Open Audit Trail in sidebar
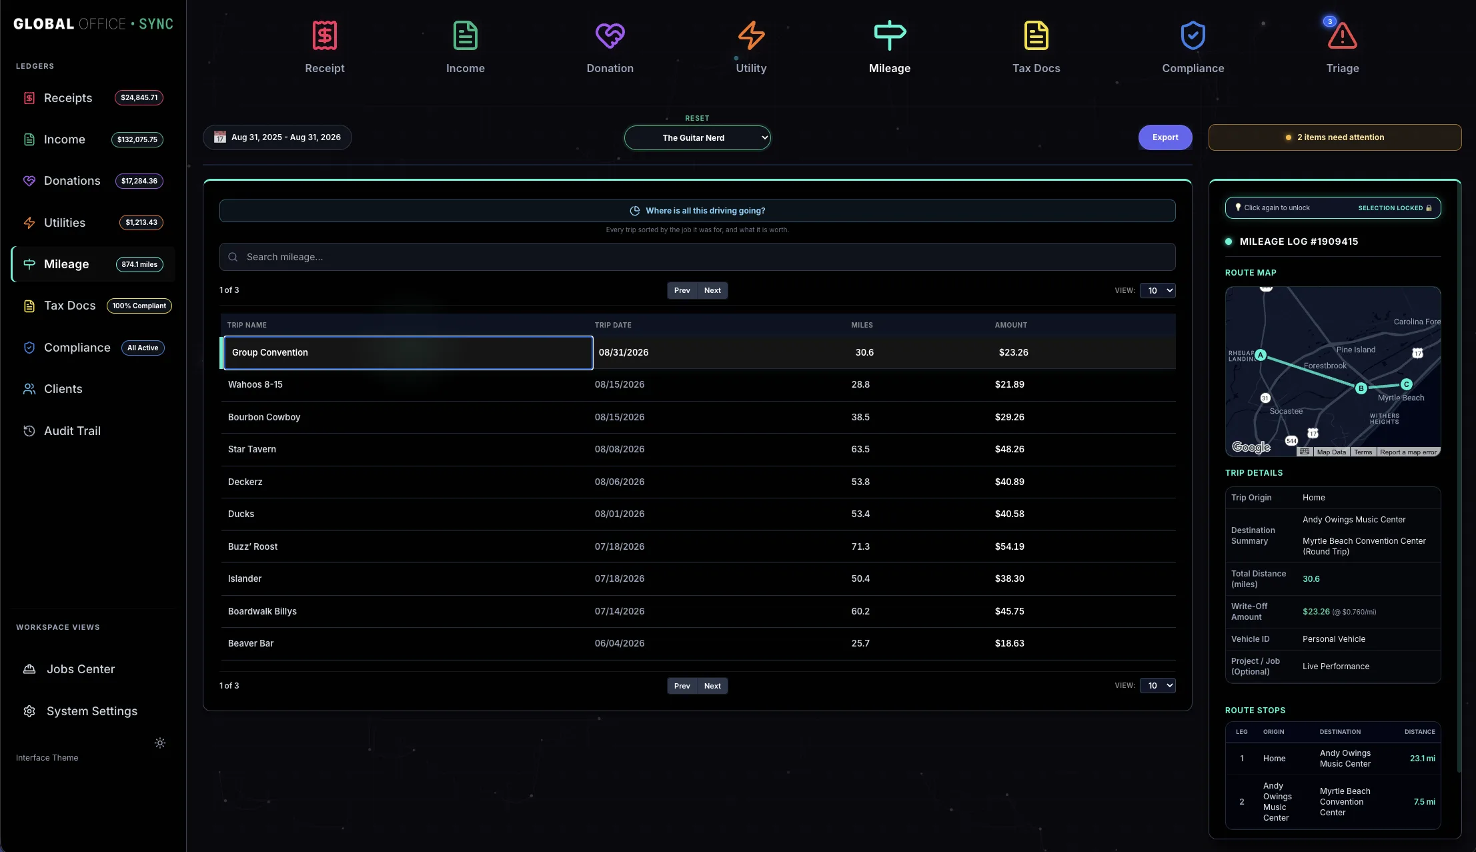1476x852 pixels. [93, 431]
